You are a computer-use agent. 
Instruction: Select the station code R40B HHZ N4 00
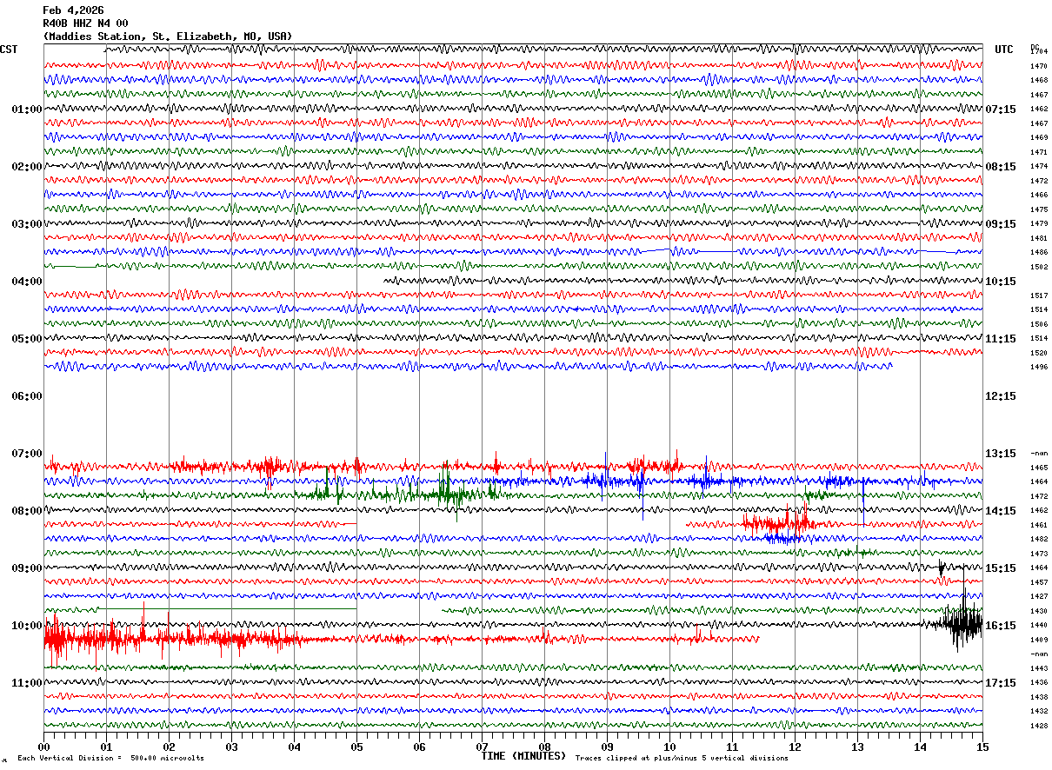[x=85, y=23]
